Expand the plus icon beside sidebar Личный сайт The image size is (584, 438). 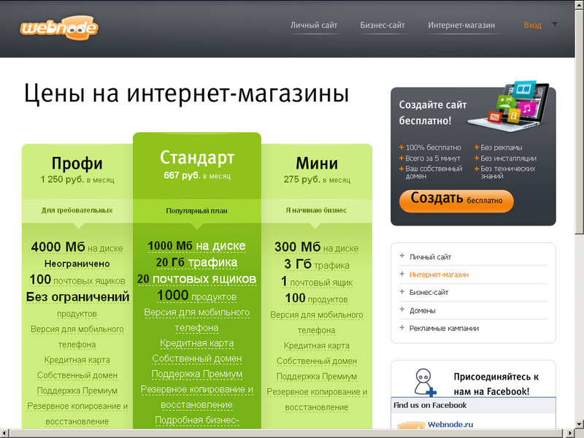402,256
